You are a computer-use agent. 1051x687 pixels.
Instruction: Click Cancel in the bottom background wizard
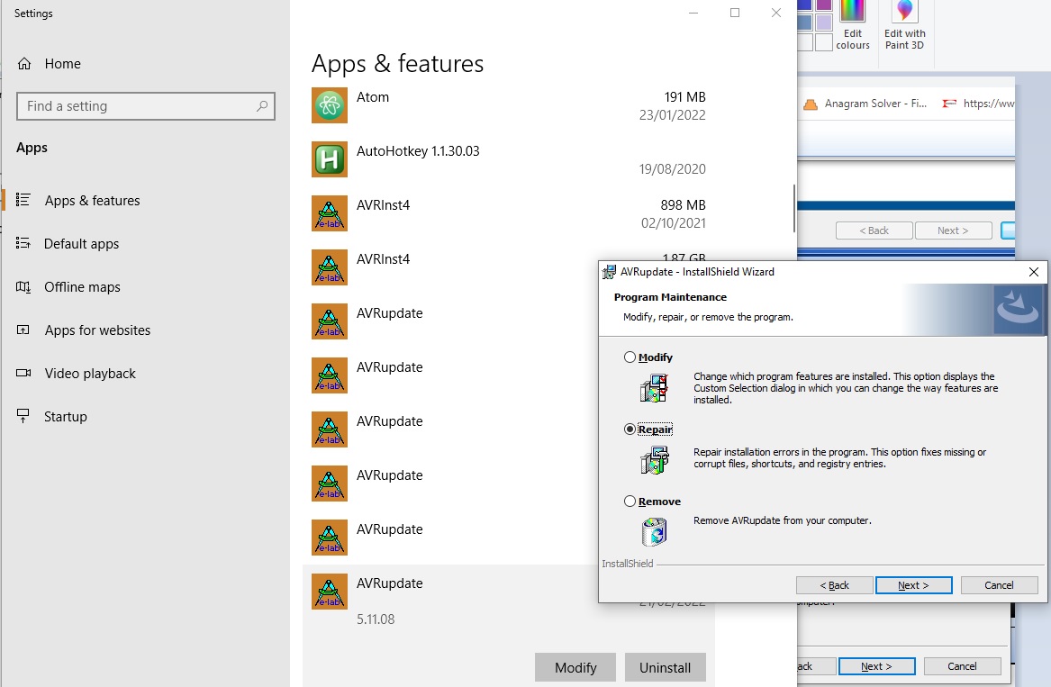pos(962,666)
